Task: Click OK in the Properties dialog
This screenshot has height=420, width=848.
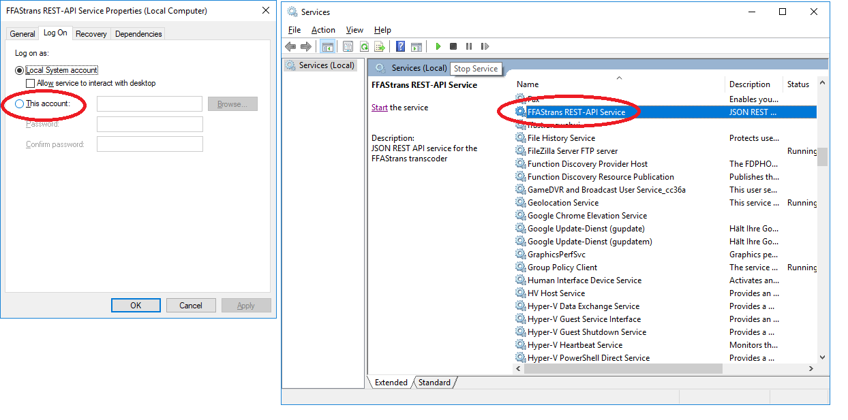Action: click(136, 306)
